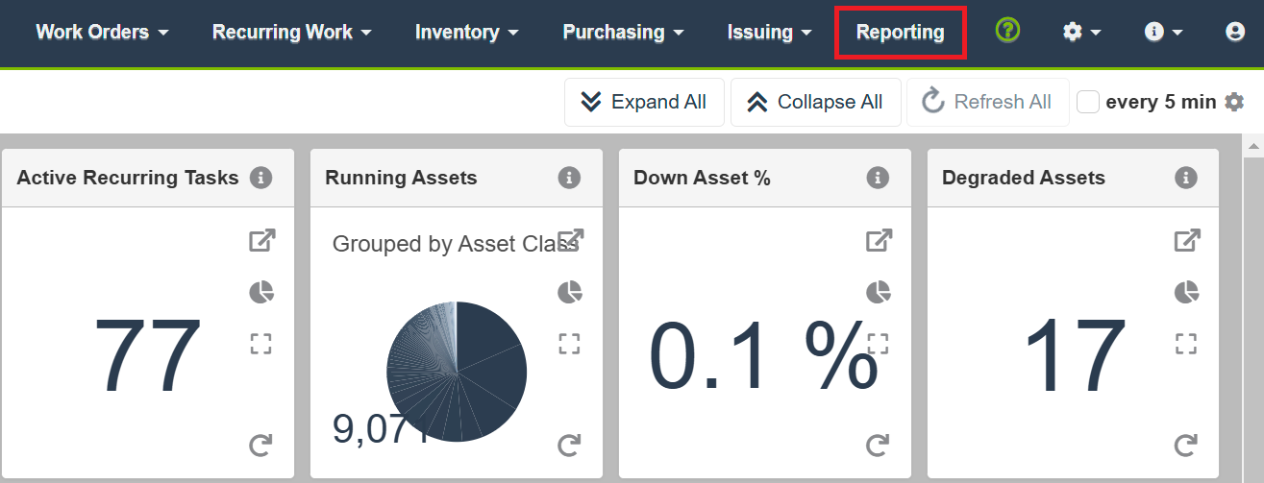
Task: Click info icon beside Down Asset %
Action: coord(878,178)
